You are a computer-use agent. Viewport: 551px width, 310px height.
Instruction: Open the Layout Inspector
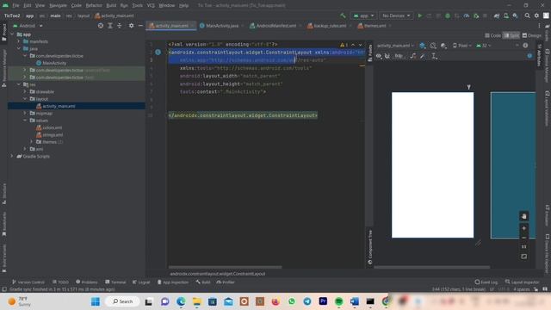pos(523,282)
